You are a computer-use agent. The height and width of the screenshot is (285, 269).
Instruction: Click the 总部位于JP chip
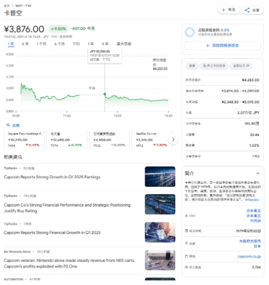[x=241, y=66]
